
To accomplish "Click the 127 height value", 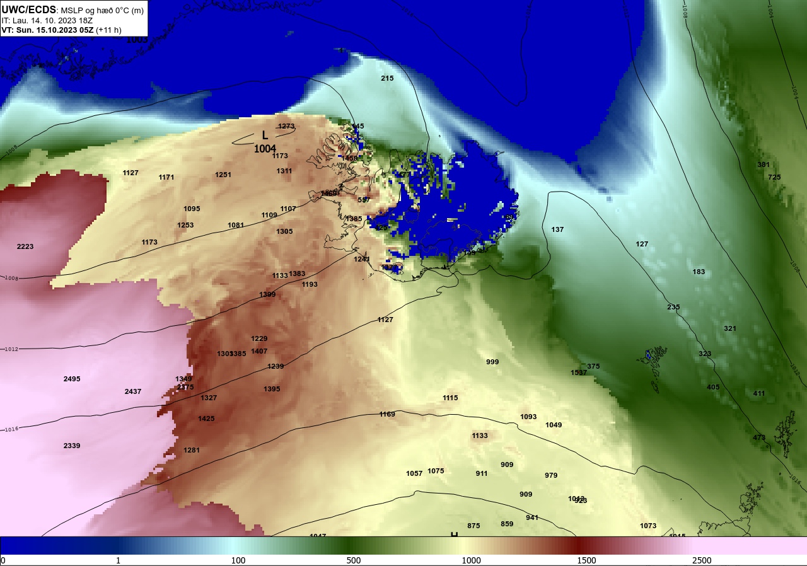I will pos(642,244).
